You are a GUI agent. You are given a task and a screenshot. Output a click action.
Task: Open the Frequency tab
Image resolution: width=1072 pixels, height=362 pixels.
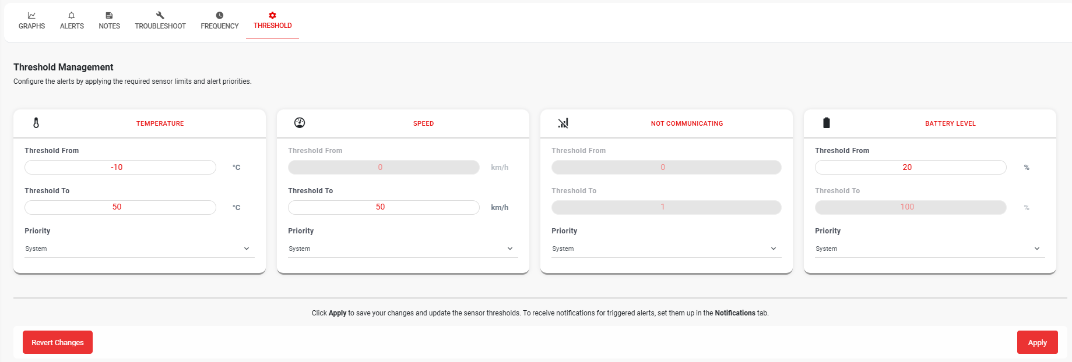(220, 21)
